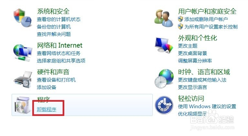Open 查看您的计算机状态 link
This screenshot has height=136, width=248.
[59, 19]
